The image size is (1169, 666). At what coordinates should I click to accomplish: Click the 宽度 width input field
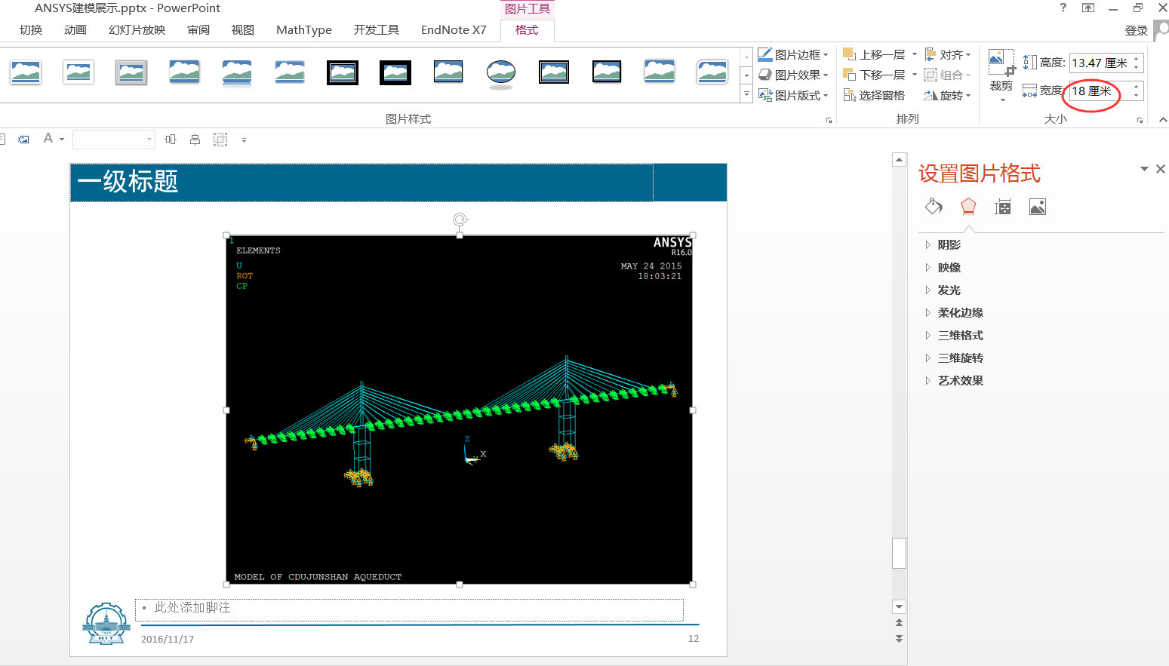click(1100, 91)
